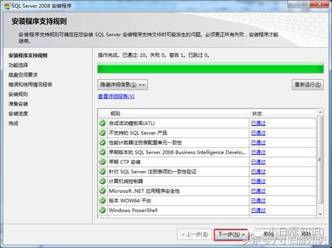Click 上一步(B) button

(194, 234)
